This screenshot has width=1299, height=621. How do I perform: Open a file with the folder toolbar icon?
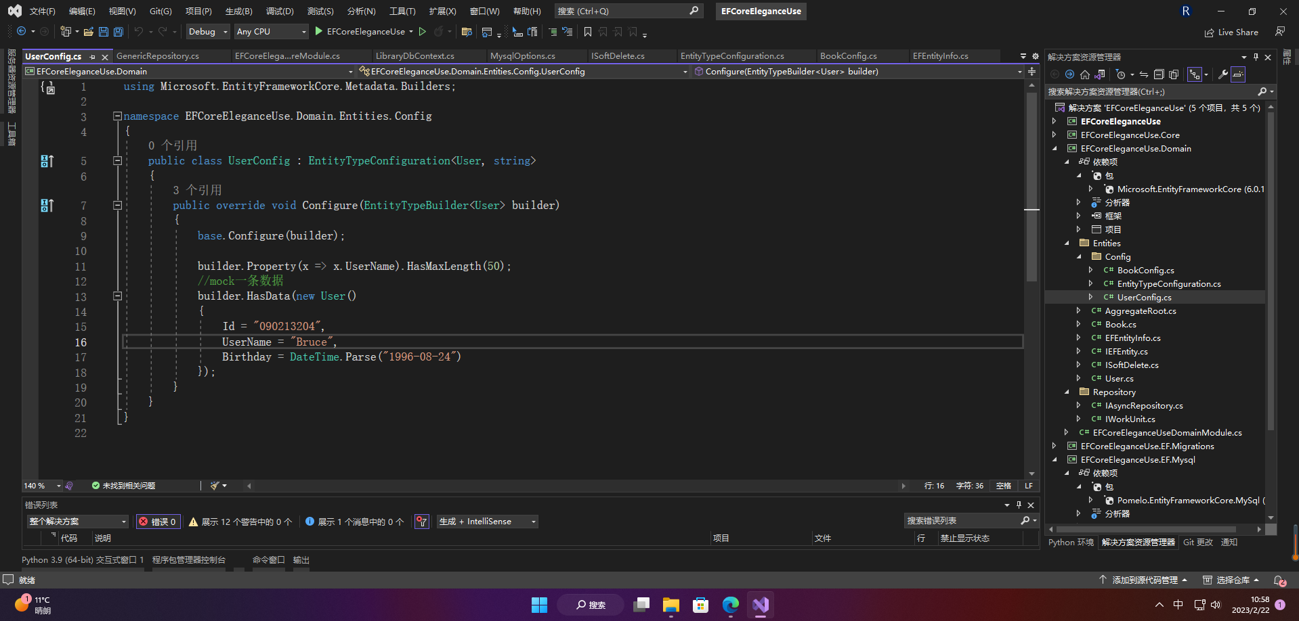89,32
